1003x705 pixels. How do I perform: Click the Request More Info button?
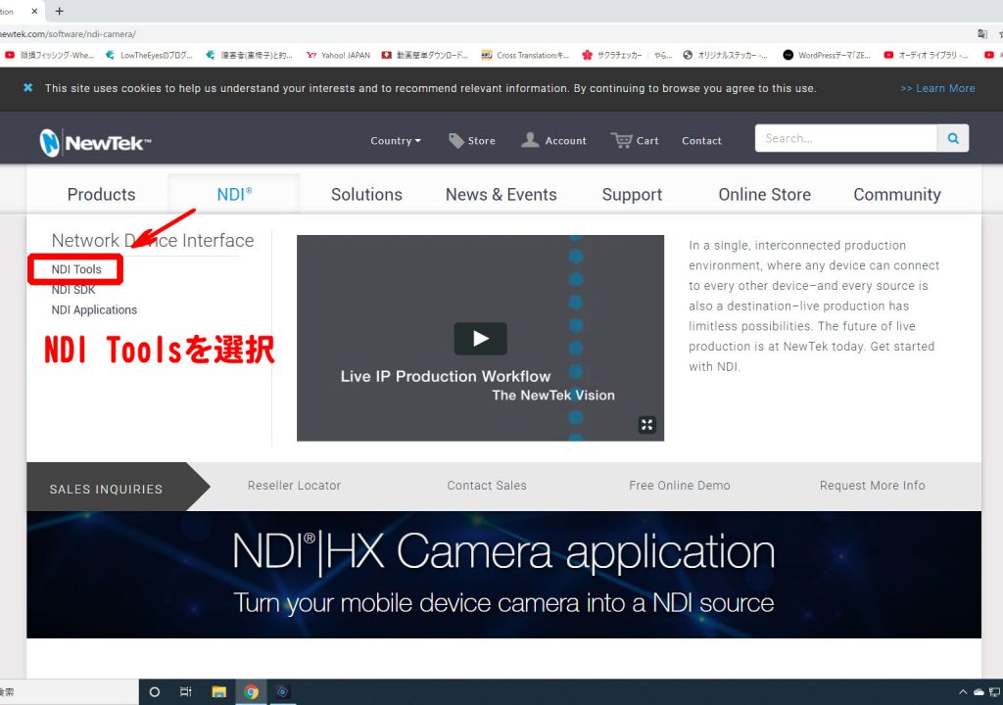pos(872,486)
